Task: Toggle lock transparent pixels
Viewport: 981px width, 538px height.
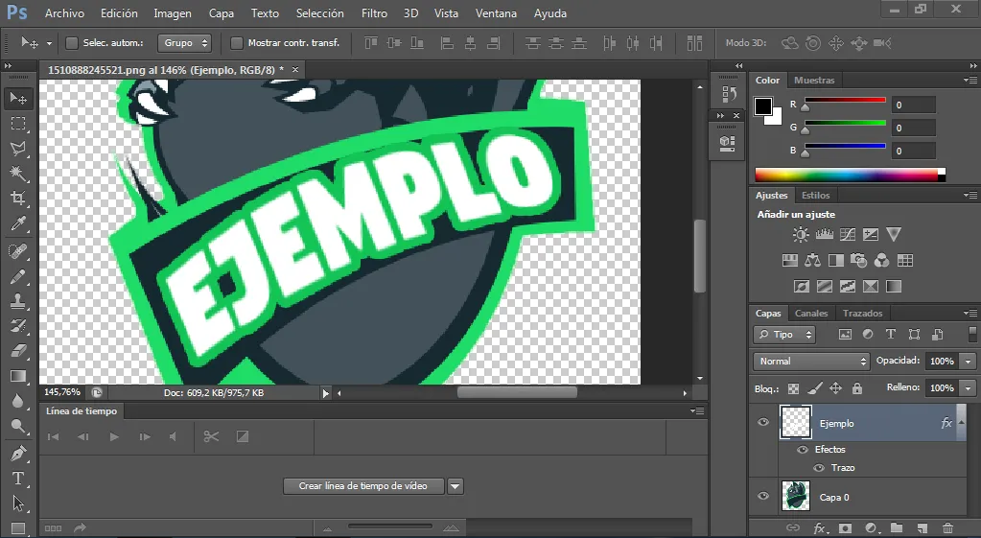Action: tap(793, 388)
